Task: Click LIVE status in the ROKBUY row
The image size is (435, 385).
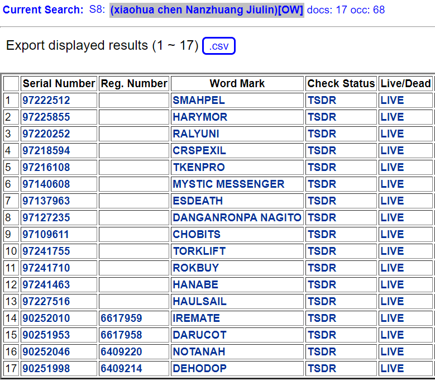Action: click(392, 268)
